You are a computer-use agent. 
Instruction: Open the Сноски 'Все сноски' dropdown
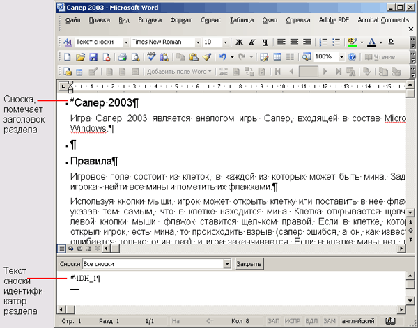coord(227,264)
